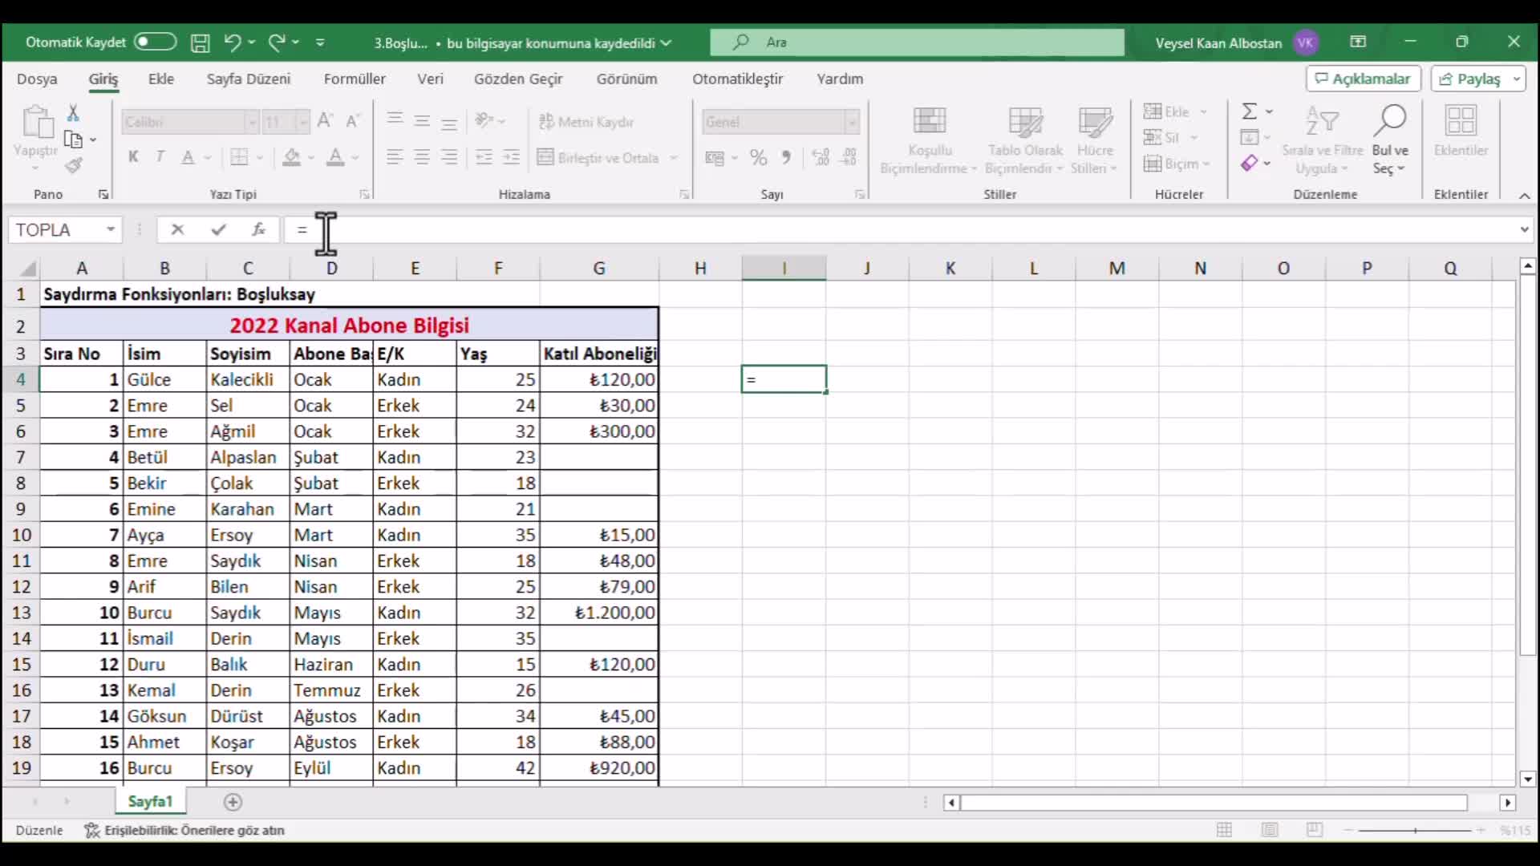Click the Ara search box
This screenshot has width=1540, height=866.
[x=917, y=42]
